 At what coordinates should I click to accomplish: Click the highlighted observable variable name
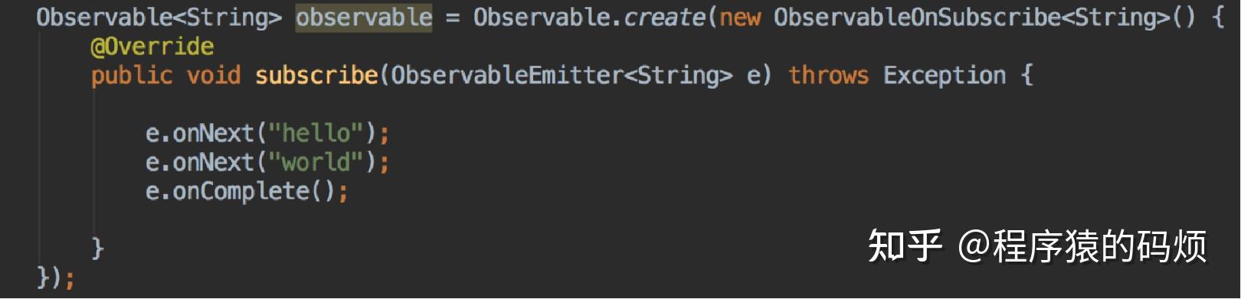click(x=364, y=17)
